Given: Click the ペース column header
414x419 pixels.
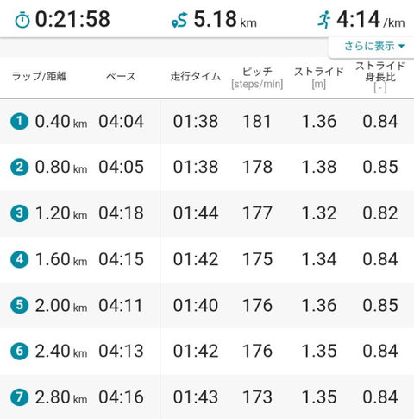Looking at the screenshot, I should [x=121, y=77].
